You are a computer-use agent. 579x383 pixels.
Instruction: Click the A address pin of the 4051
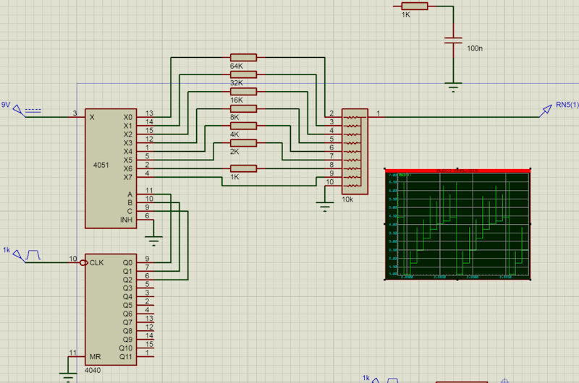145,194
